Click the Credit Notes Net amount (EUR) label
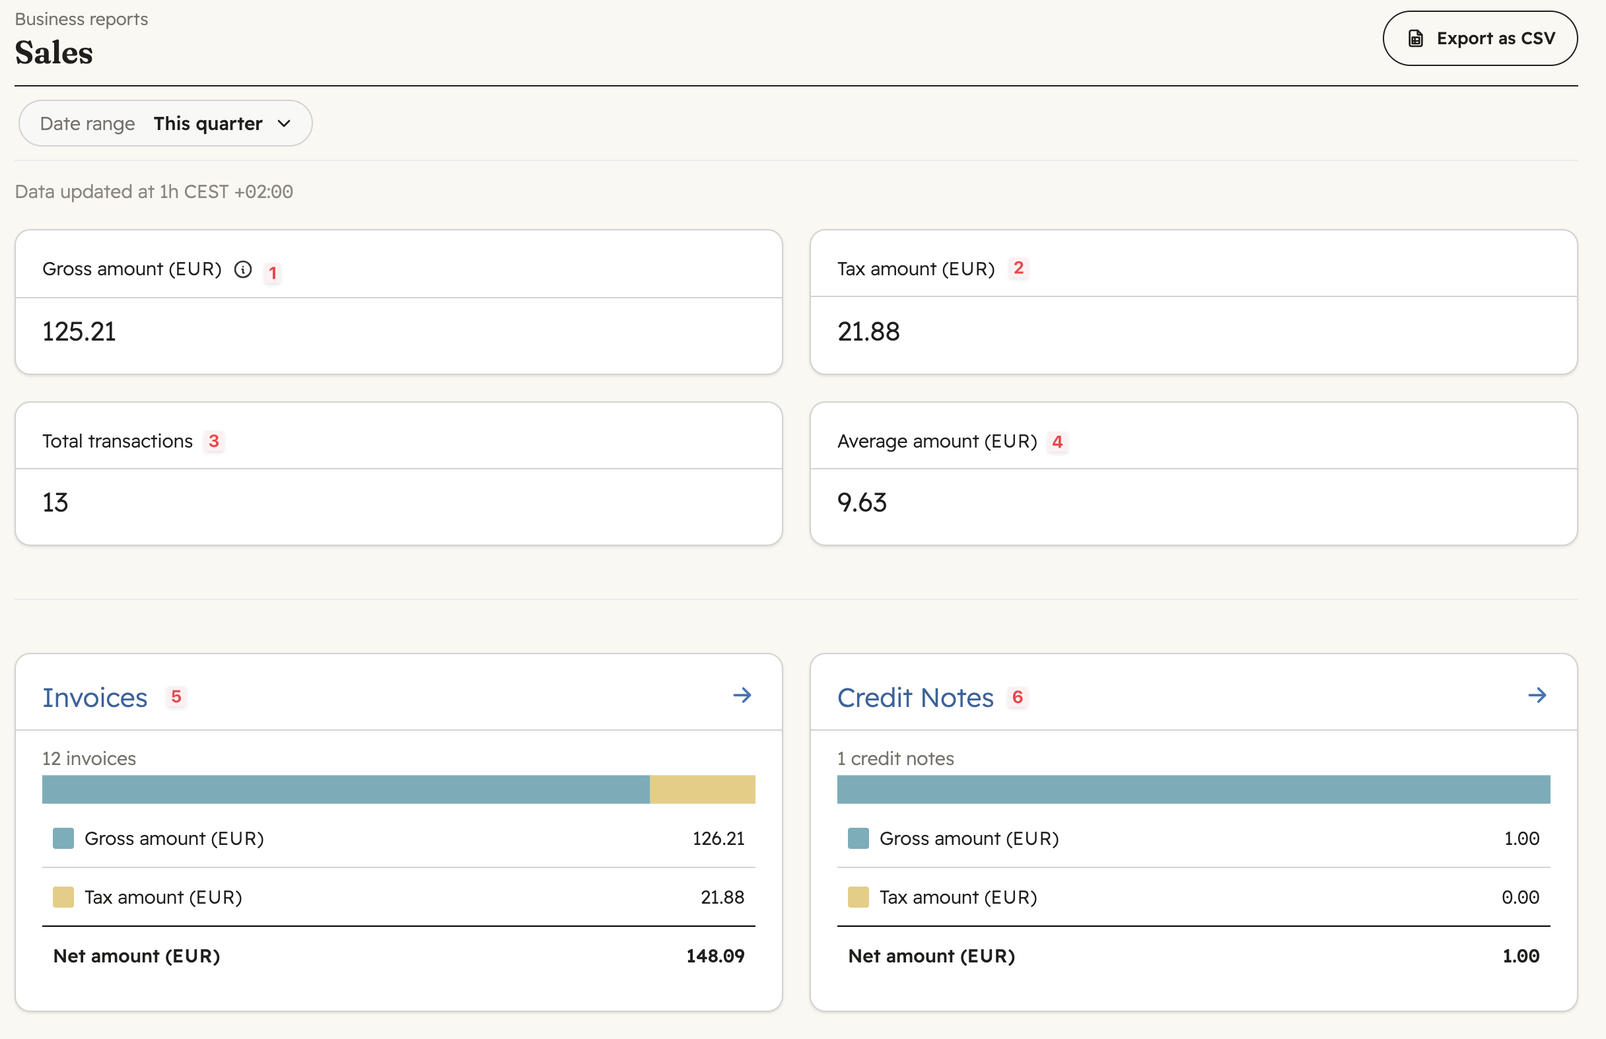The height and width of the screenshot is (1039, 1606). 931,955
